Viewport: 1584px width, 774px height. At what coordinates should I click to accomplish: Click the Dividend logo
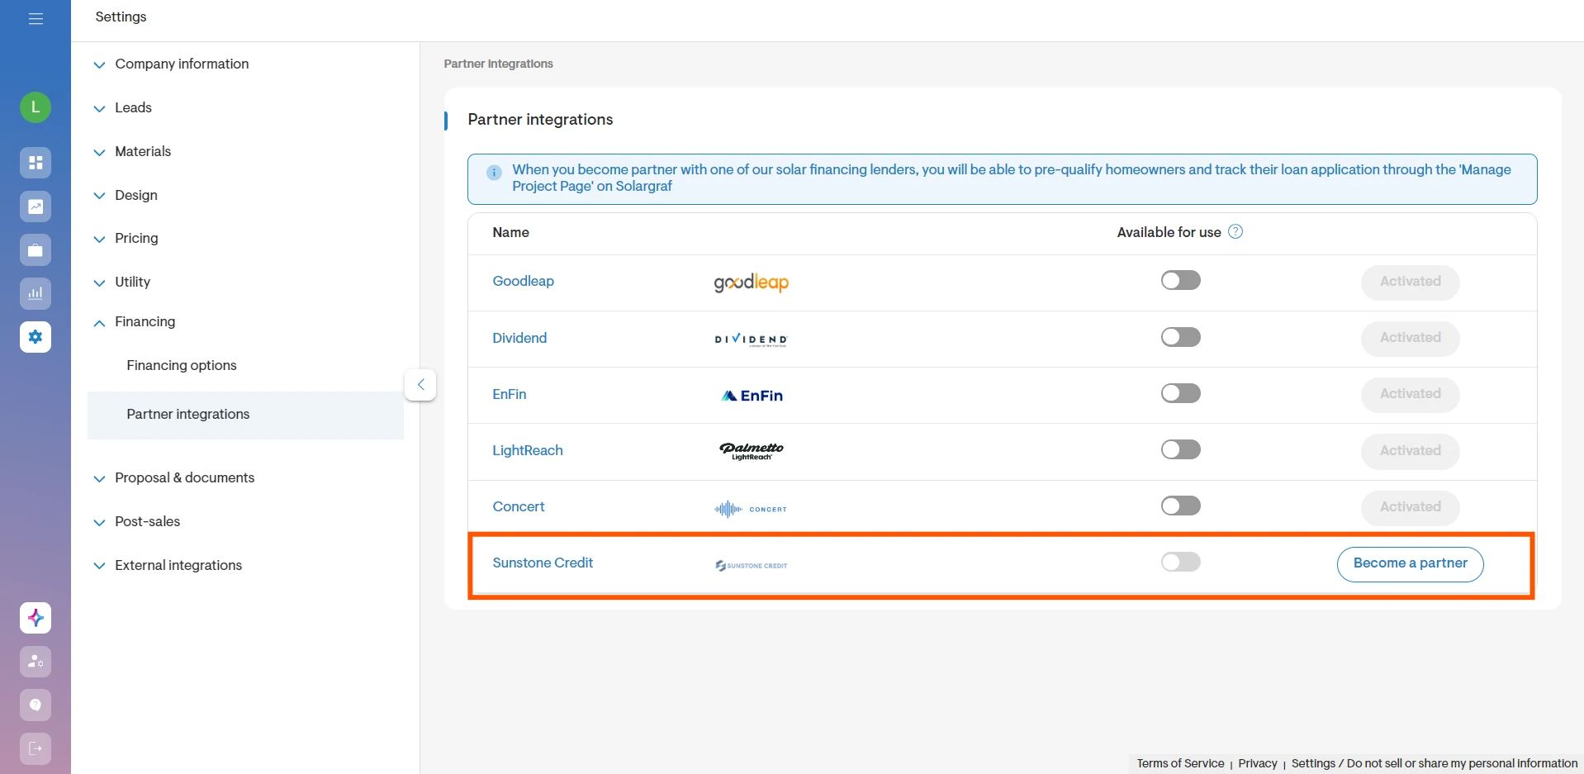[752, 340]
